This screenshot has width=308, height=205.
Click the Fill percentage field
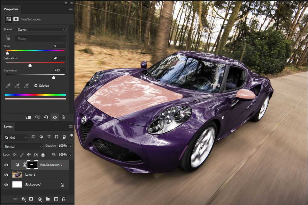[x=63, y=154]
